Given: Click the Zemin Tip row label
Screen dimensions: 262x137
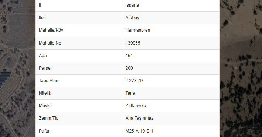Looking at the screenshot, I should pos(49,118).
